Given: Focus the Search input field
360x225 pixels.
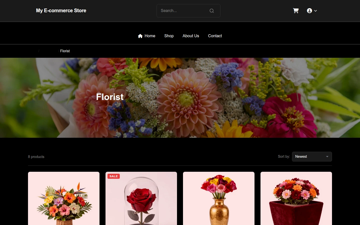Looking at the screenshot, I should pos(188,11).
